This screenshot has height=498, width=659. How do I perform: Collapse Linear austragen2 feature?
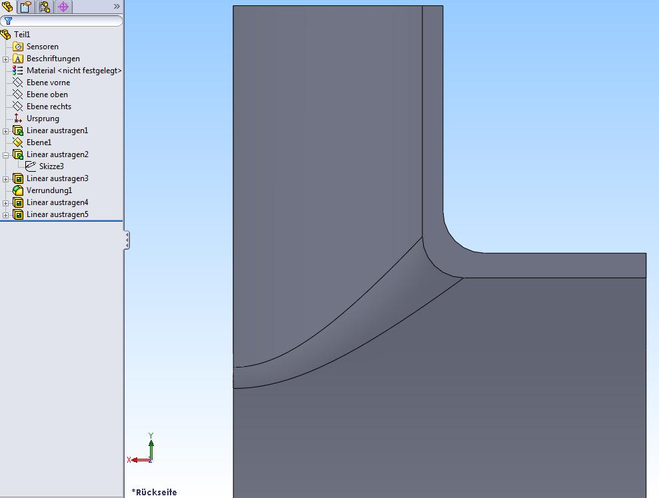click(5, 155)
